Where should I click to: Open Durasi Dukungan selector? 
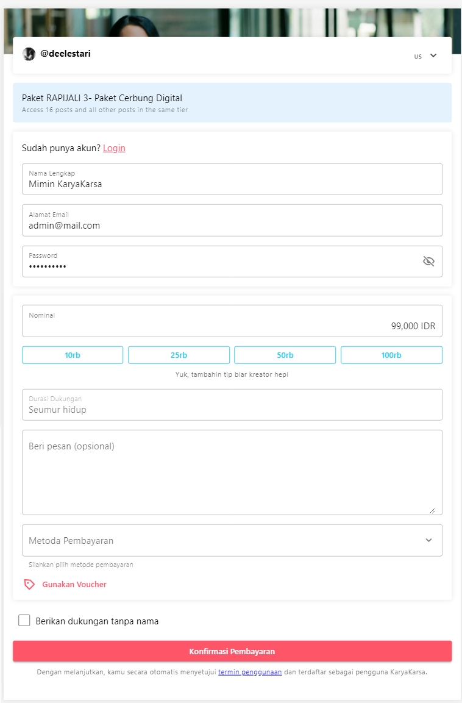coord(232,405)
